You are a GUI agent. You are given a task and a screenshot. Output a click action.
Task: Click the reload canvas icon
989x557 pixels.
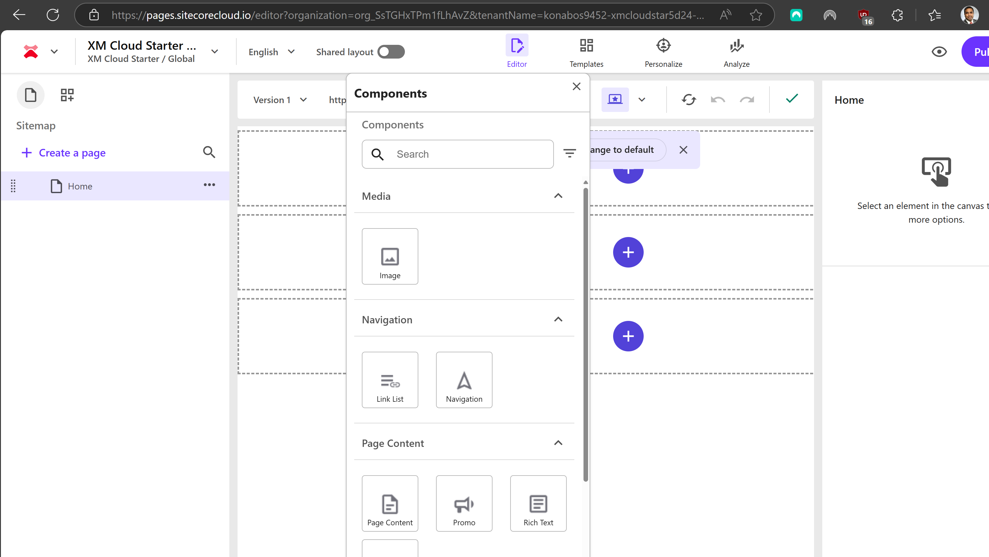[689, 100]
